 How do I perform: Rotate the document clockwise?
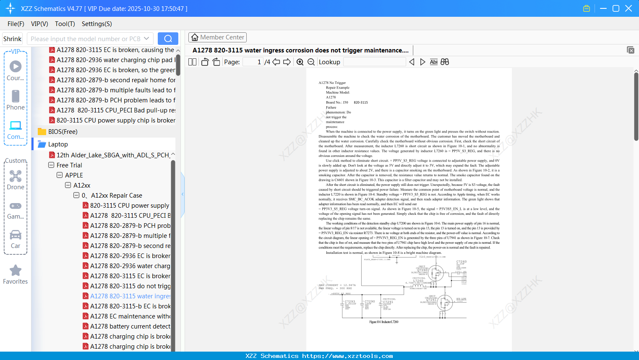[x=216, y=62]
